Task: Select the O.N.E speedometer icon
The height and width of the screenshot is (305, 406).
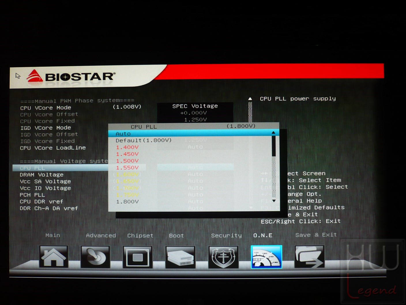Action: click(266, 257)
